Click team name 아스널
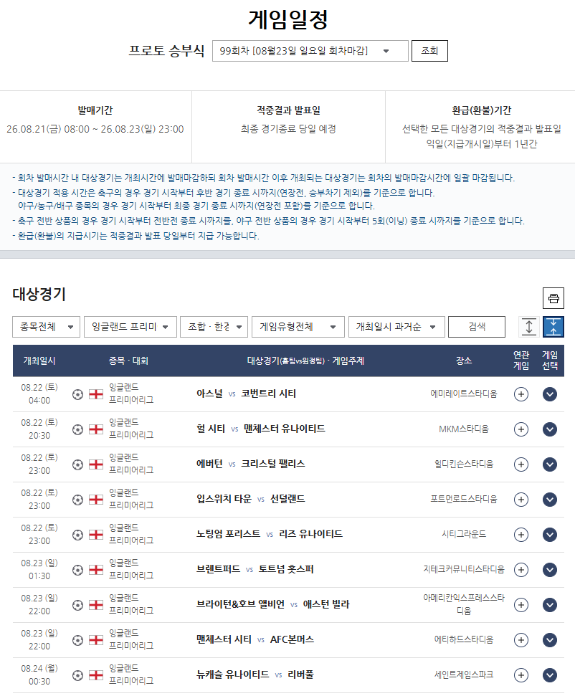The image size is (575, 696). pos(209,394)
